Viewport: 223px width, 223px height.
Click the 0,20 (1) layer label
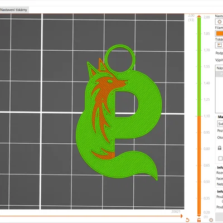(206, 214)
